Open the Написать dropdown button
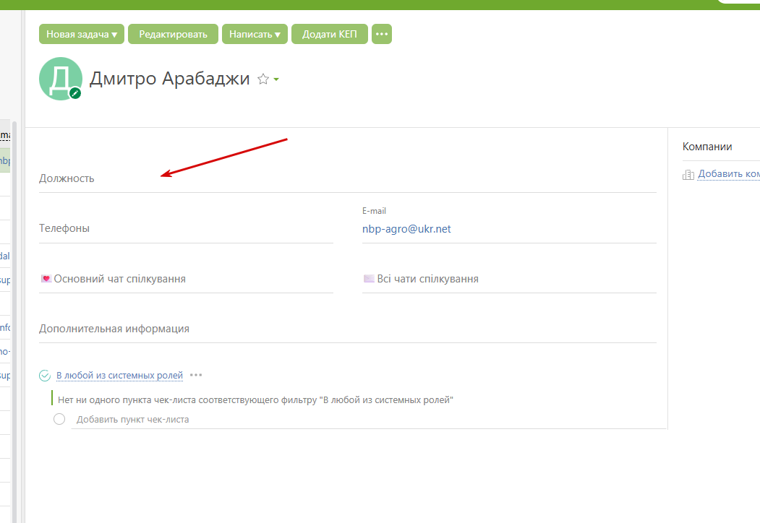The width and height of the screenshot is (760, 523). point(255,34)
